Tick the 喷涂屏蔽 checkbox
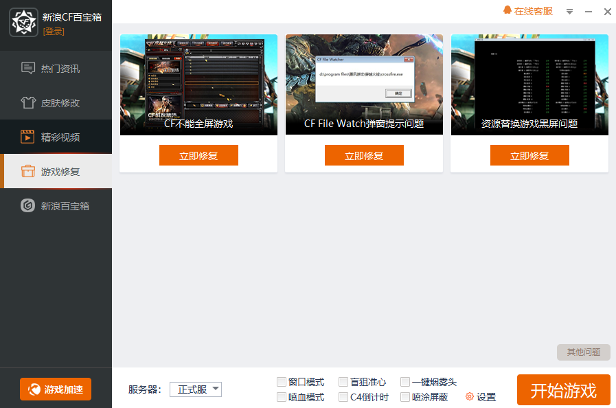The width and height of the screenshot is (616, 408). [x=405, y=397]
